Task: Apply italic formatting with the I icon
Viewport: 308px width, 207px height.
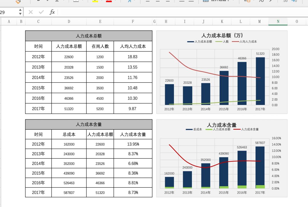Action: 47,1
